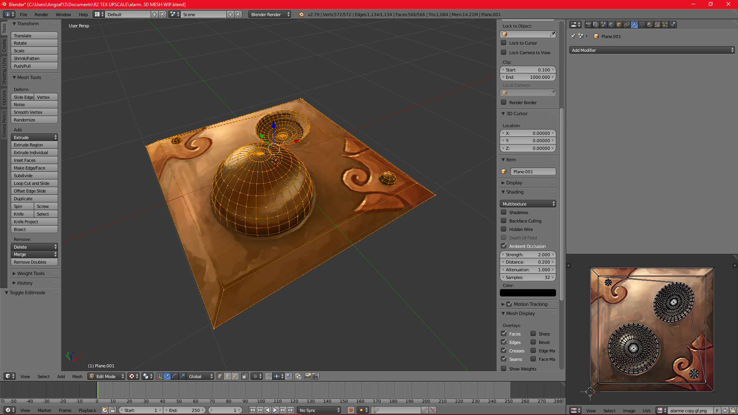Viewport: 738px width, 415px height.
Task: Open the Mesh menu in viewport header
Action: coord(77,376)
